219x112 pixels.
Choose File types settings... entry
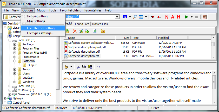coord(43,33)
